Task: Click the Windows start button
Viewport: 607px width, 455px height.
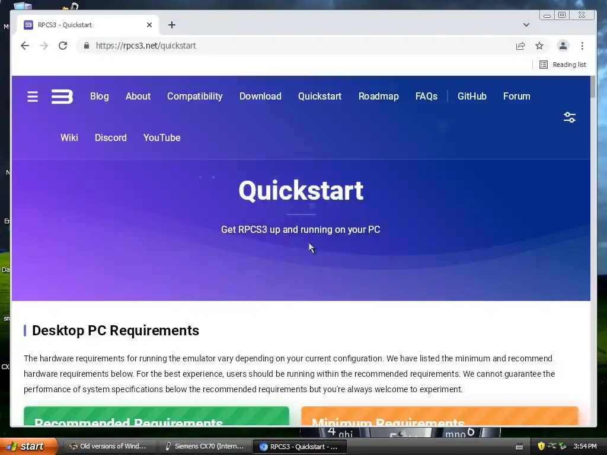Action: pyautogui.click(x=28, y=446)
